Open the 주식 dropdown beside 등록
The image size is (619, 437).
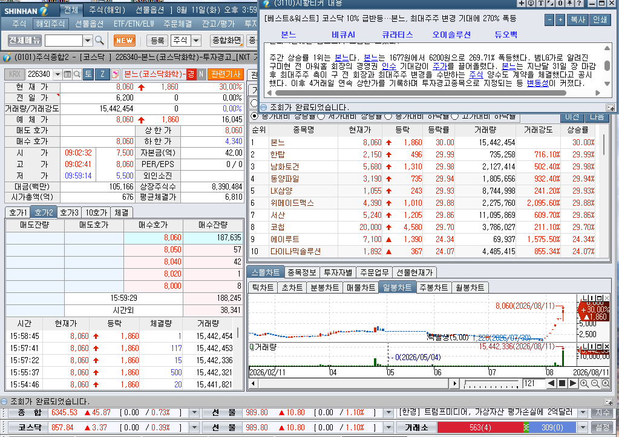[x=196, y=41]
